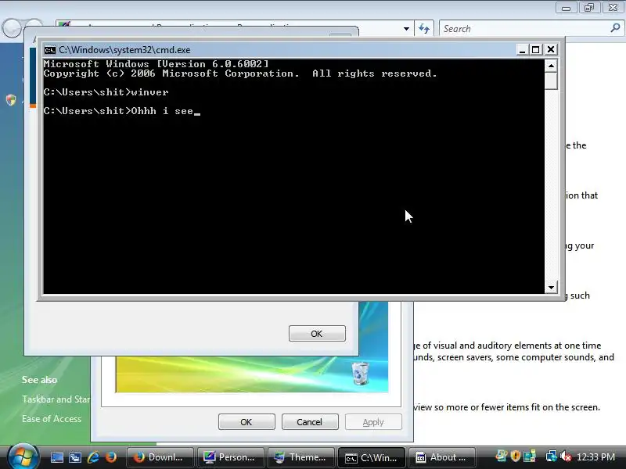Click the taskbar clock showing 12:33 PM
626x469 pixels.
coord(595,457)
